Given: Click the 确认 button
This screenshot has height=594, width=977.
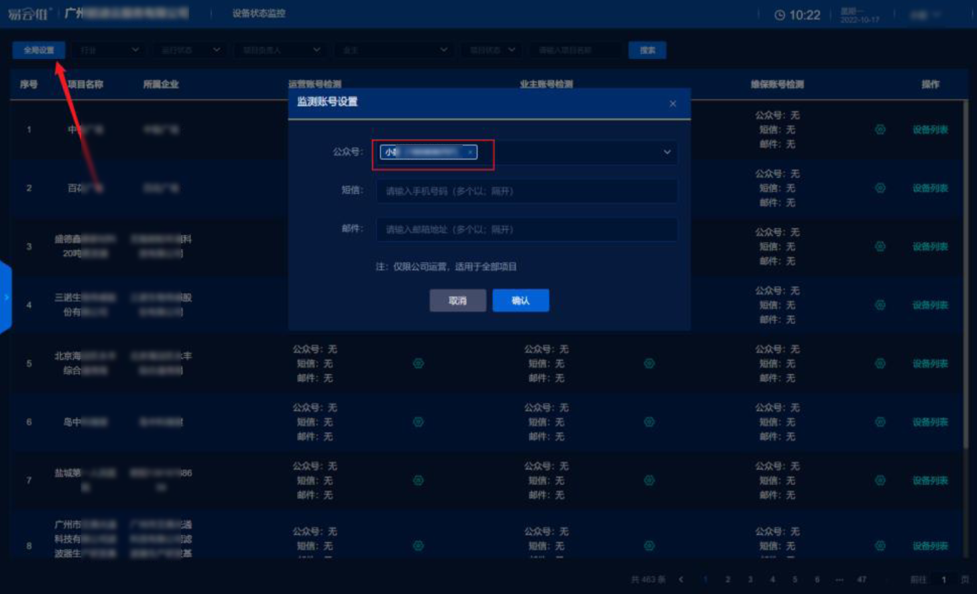Looking at the screenshot, I should pyautogui.click(x=520, y=300).
